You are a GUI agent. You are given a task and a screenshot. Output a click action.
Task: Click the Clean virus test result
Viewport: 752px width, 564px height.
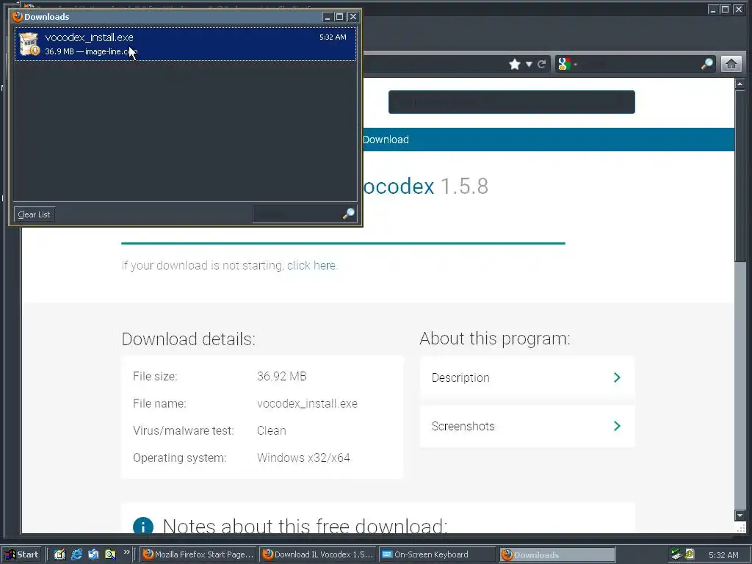272,430
